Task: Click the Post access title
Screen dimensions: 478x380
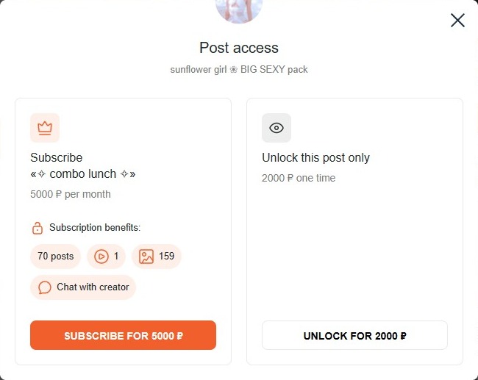Action: tap(239, 49)
